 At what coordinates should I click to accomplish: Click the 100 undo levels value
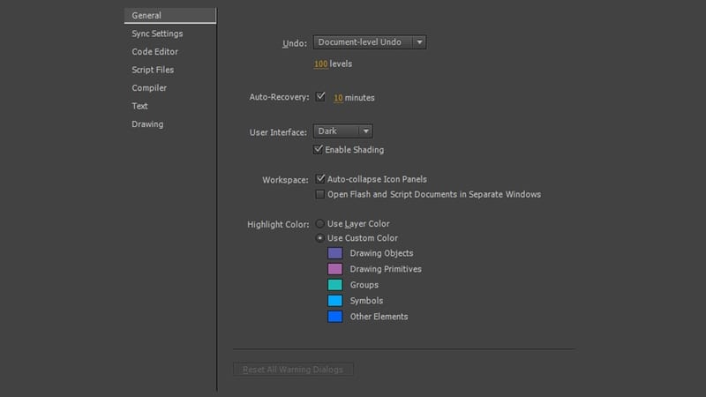[x=320, y=64]
